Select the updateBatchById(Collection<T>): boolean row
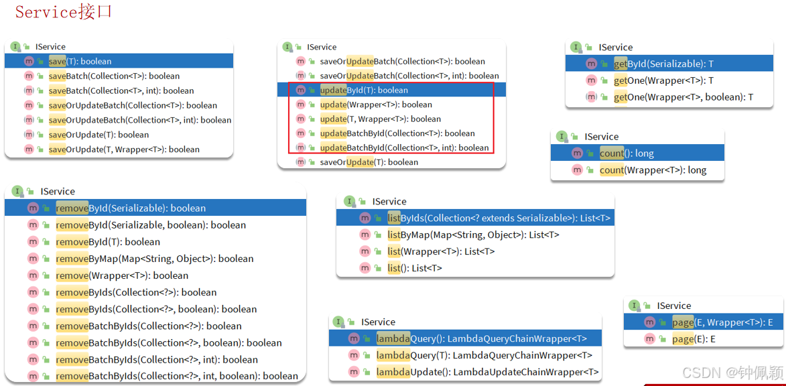This screenshot has width=786, height=386. click(x=391, y=133)
